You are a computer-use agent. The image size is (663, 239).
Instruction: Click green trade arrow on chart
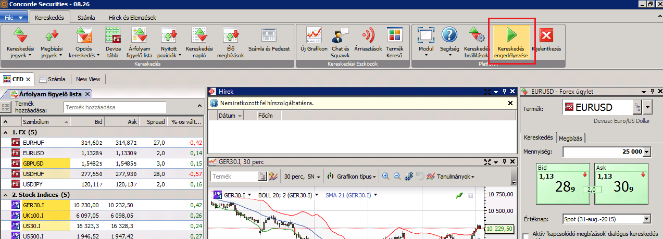tap(459, 196)
